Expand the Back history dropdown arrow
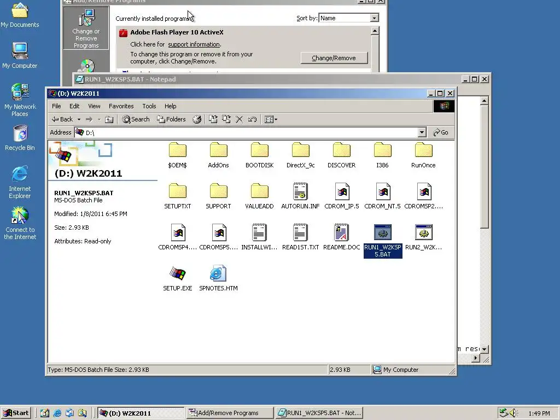 coord(79,120)
